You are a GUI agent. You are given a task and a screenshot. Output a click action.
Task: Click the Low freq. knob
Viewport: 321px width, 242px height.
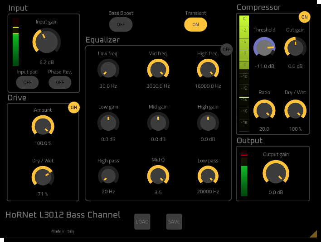(x=108, y=69)
